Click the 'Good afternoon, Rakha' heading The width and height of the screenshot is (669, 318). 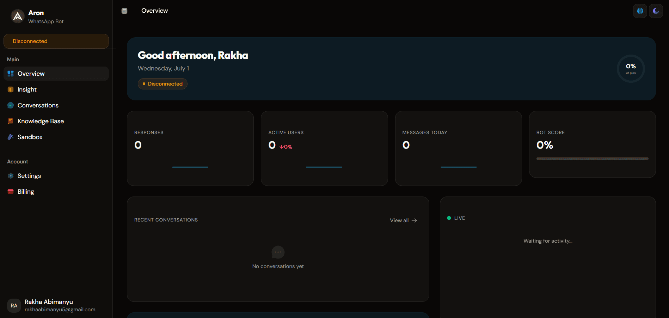[193, 55]
